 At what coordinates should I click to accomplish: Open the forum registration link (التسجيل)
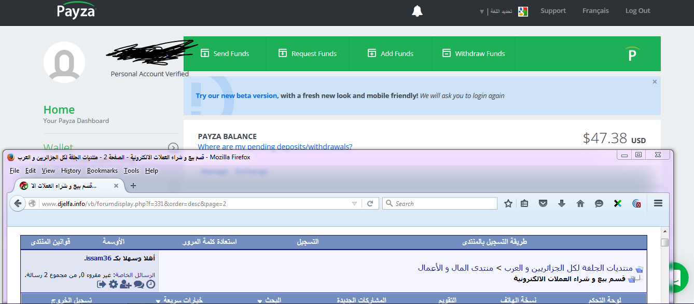pyautogui.click(x=308, y=242)
